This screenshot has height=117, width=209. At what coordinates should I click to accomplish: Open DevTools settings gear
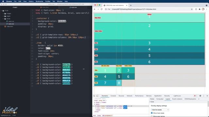click(x=200, y=96)
